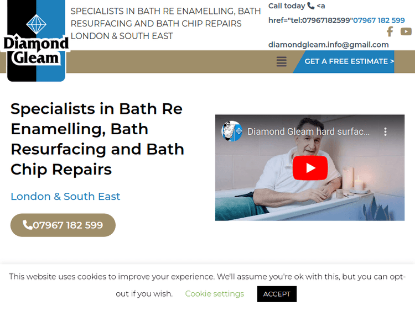Click the Diamond Gleam logo
Image resolution: width=415 pixels, height=311 pixels.
(37, 41)
